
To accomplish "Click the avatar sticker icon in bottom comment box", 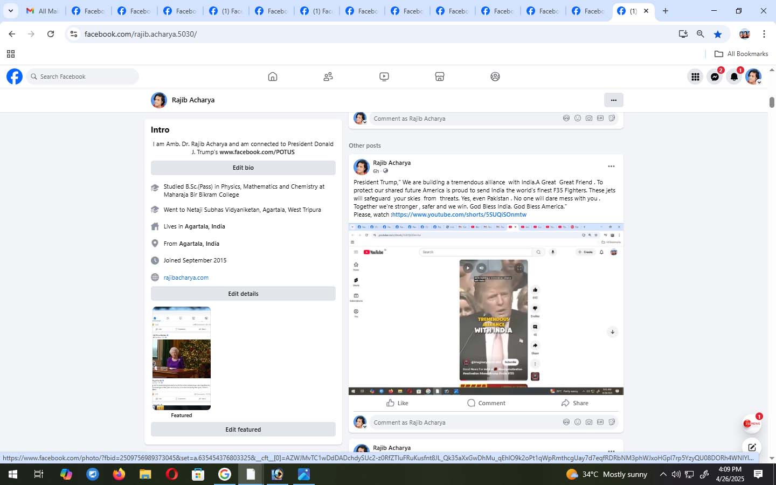I will pyautogui.click(x=566, y=422).
